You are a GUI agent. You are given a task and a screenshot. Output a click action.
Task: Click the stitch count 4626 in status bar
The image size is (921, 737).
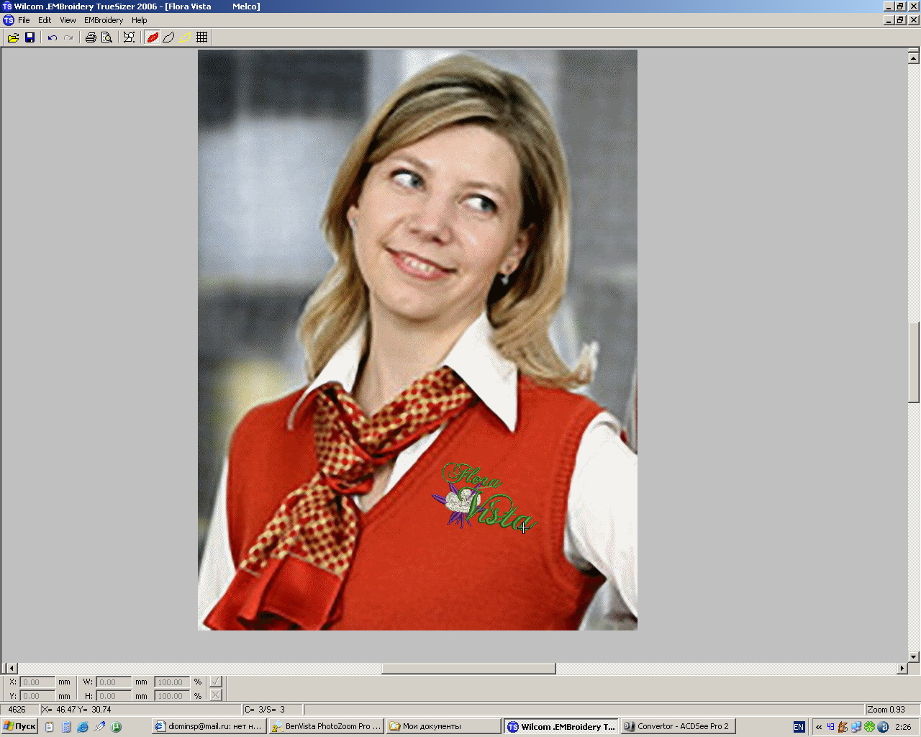pyautogui.click(x=17, y=709)
